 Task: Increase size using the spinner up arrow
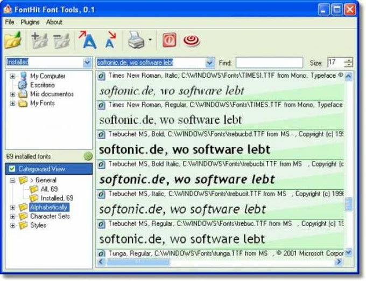(349, 60)
